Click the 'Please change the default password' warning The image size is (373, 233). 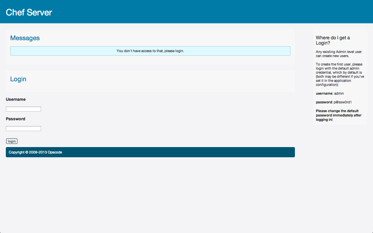click(339, 115)
